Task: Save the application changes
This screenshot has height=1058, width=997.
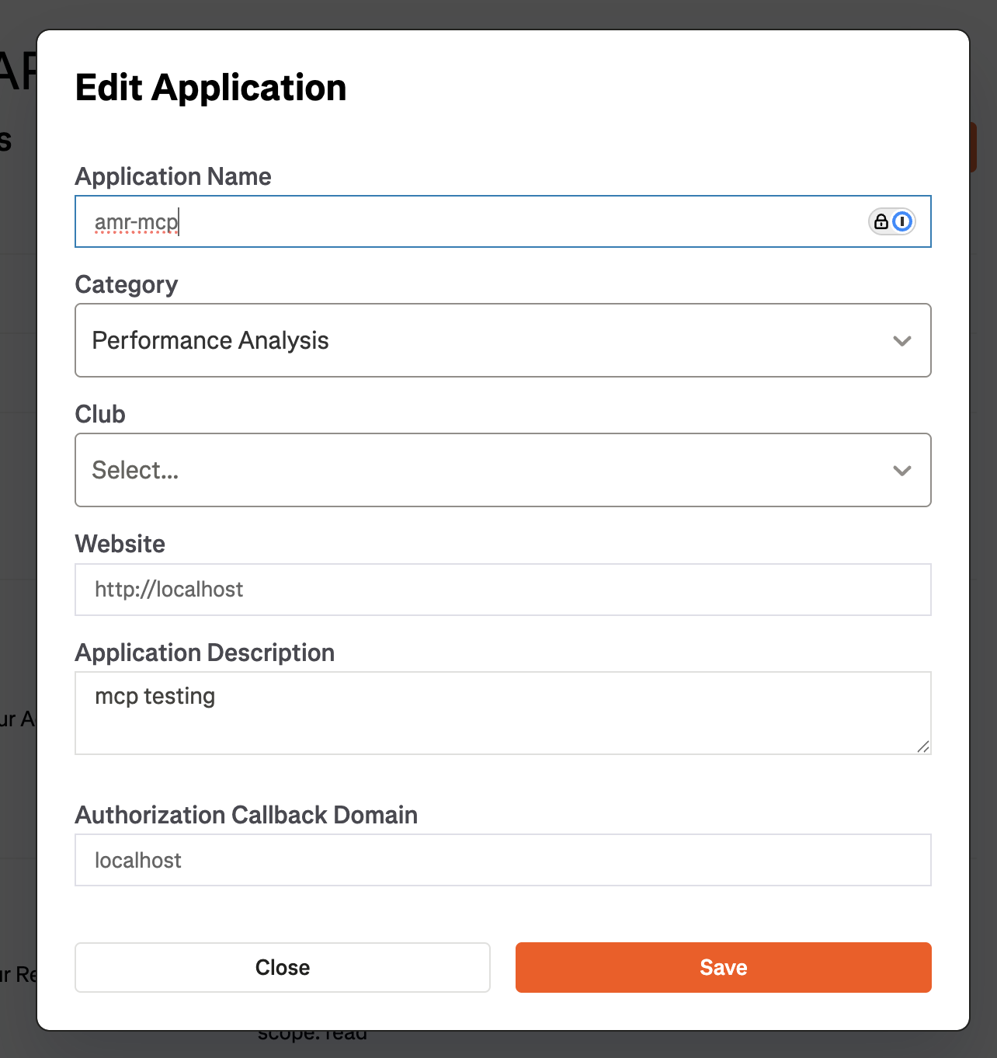Action: pos(722,967)
